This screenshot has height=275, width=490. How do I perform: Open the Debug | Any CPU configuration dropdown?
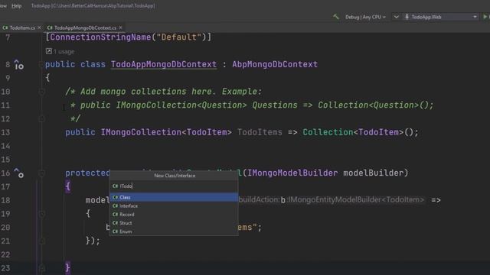click(x=365, y=17)
